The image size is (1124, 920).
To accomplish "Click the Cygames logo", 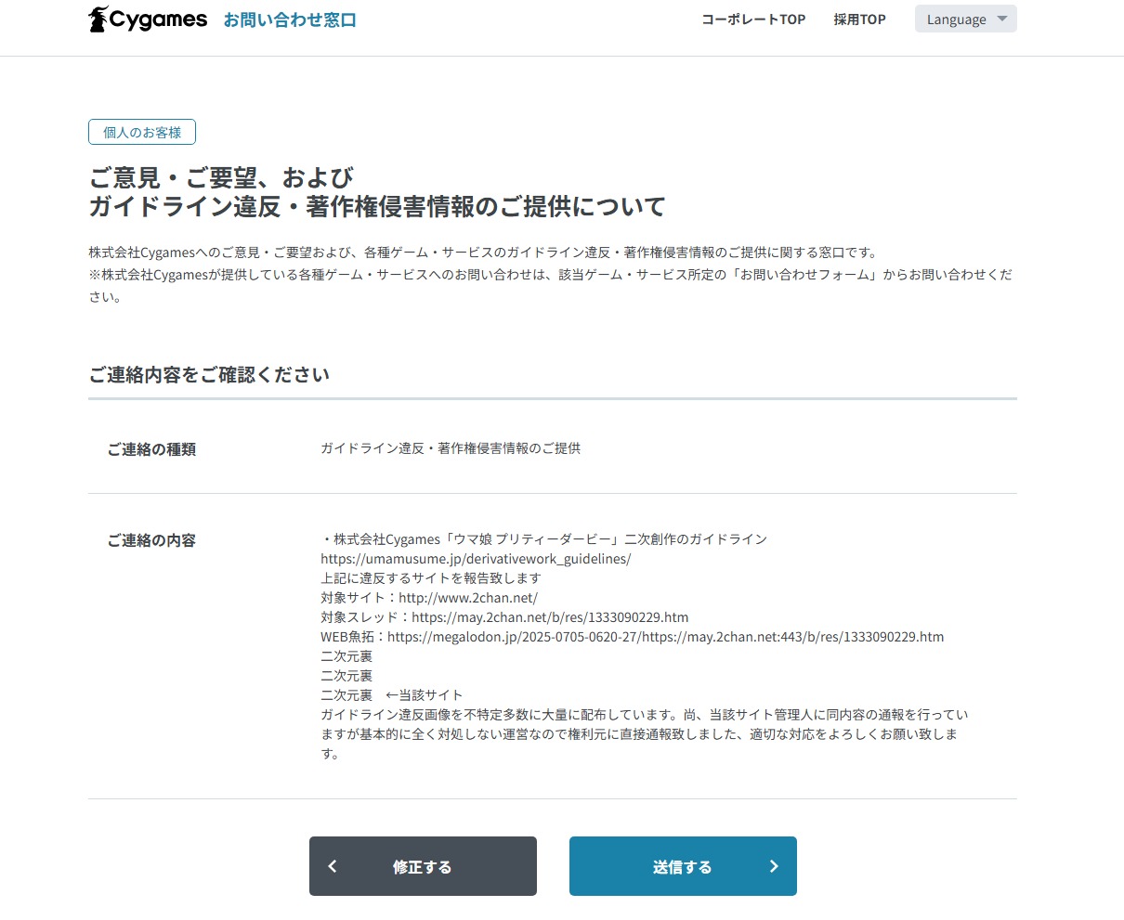I will (x=148, y=19).
